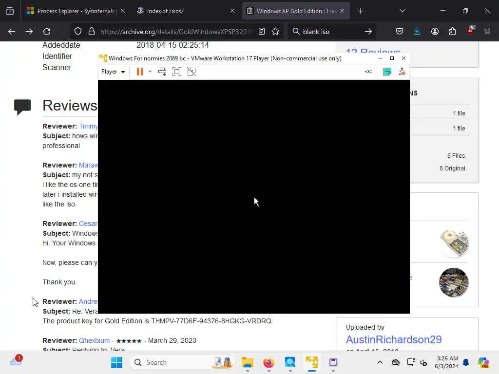Open reviewer Timmy's profile link
Screen dimensions: 499x374
[x=89, y=126]
